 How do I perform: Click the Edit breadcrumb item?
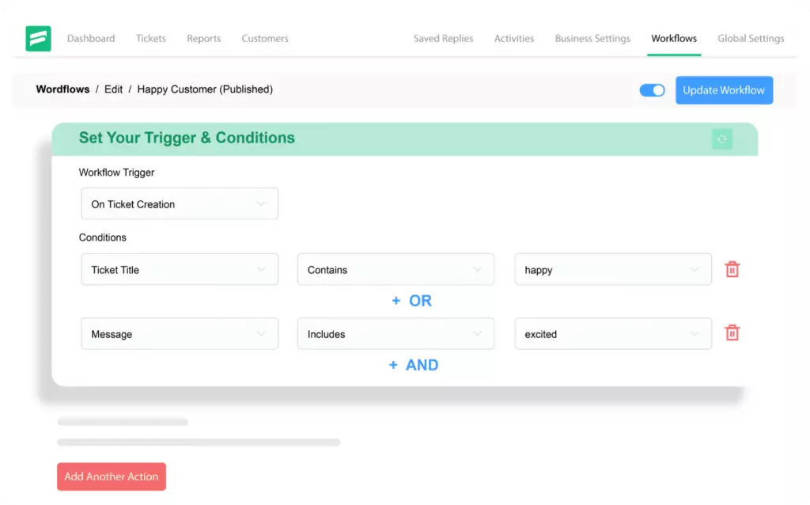(x=113, y=89)
